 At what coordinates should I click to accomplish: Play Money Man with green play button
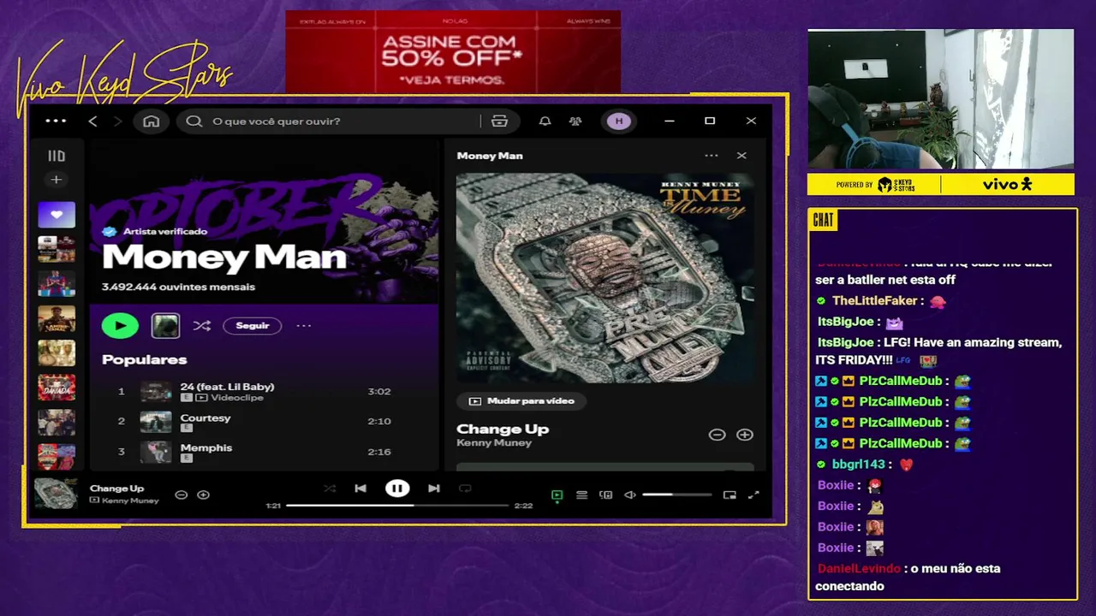(120, 326)
